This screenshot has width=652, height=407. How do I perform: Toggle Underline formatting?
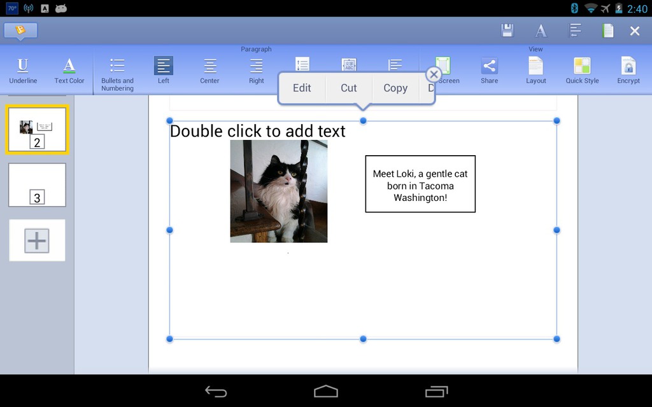click(x=23, y=71)
